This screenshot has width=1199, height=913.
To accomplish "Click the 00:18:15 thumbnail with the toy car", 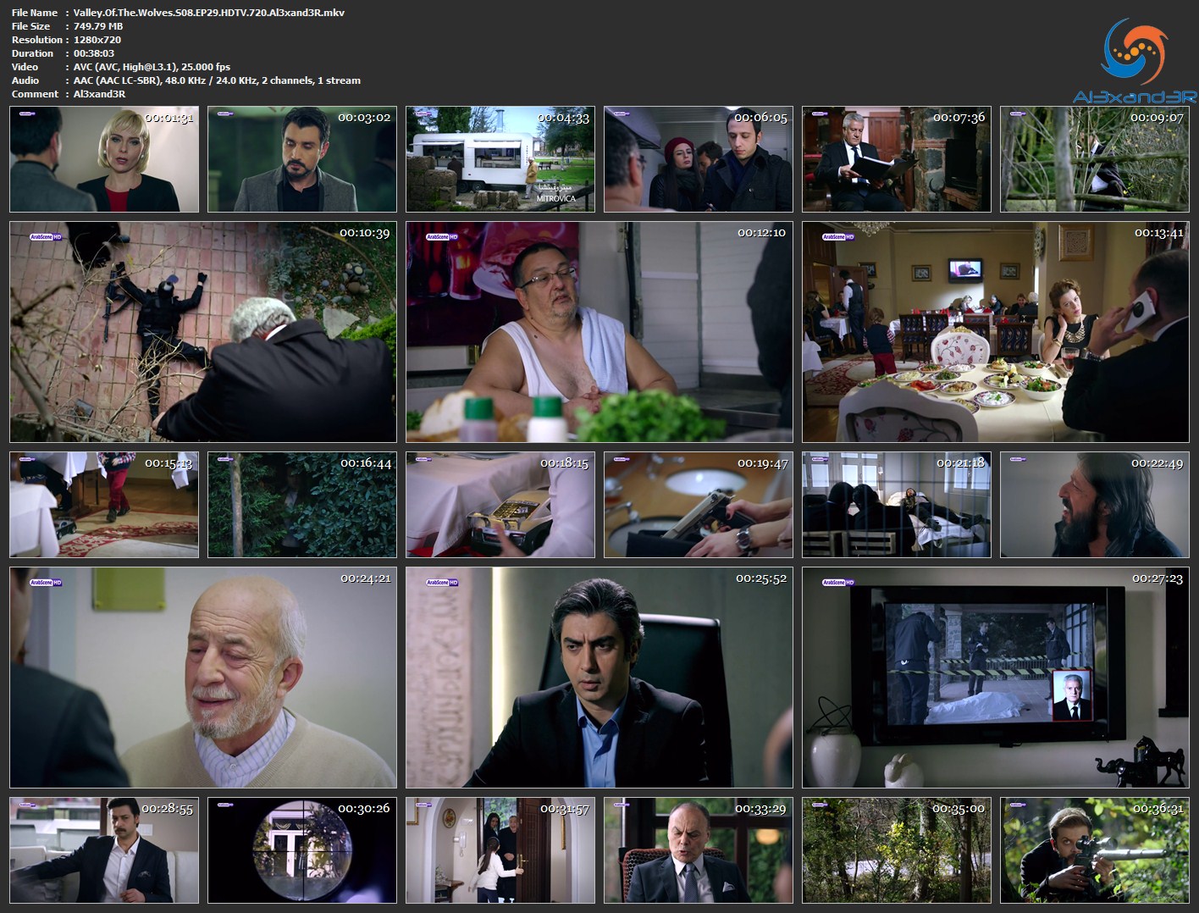I will coord(500,505).
